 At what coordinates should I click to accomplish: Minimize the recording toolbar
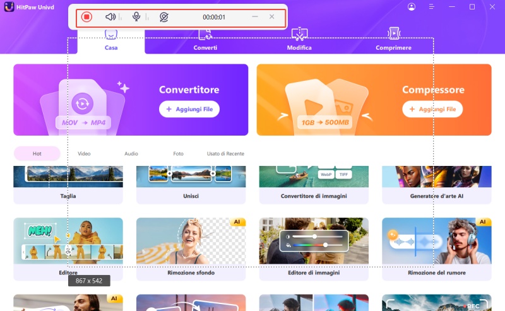(x=255, y=17)
